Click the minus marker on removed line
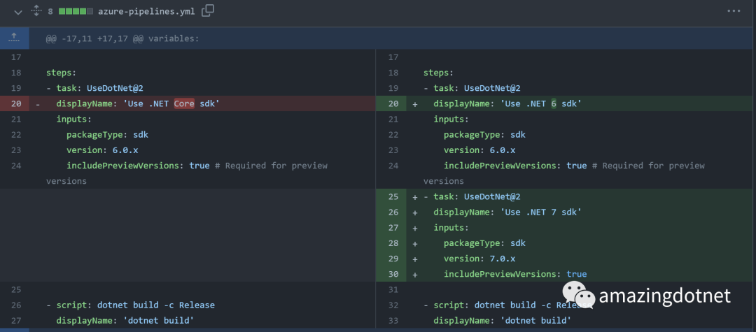The width and height of the screenshot is (756, 332). (38, 103)
